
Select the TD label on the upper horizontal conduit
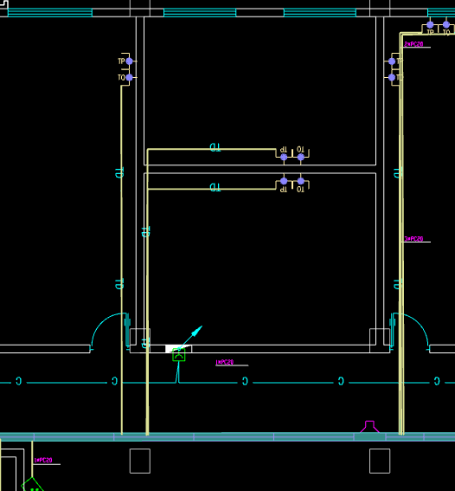(x=215, y=147)
